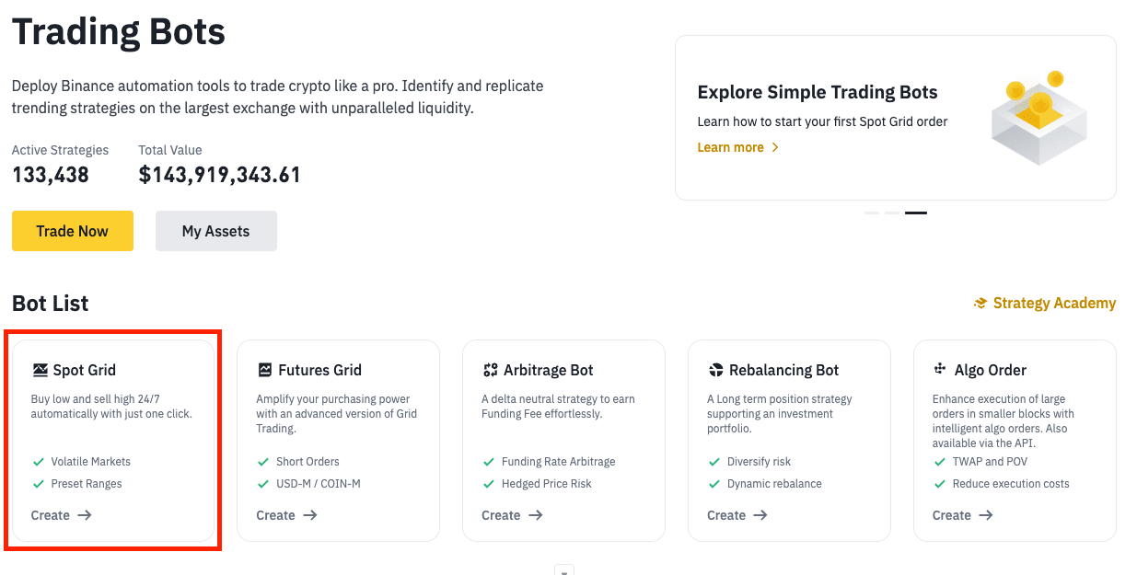Click the Algo Order icon
This screenshot has height=575, width=1137.
click(x=941, y=369)
